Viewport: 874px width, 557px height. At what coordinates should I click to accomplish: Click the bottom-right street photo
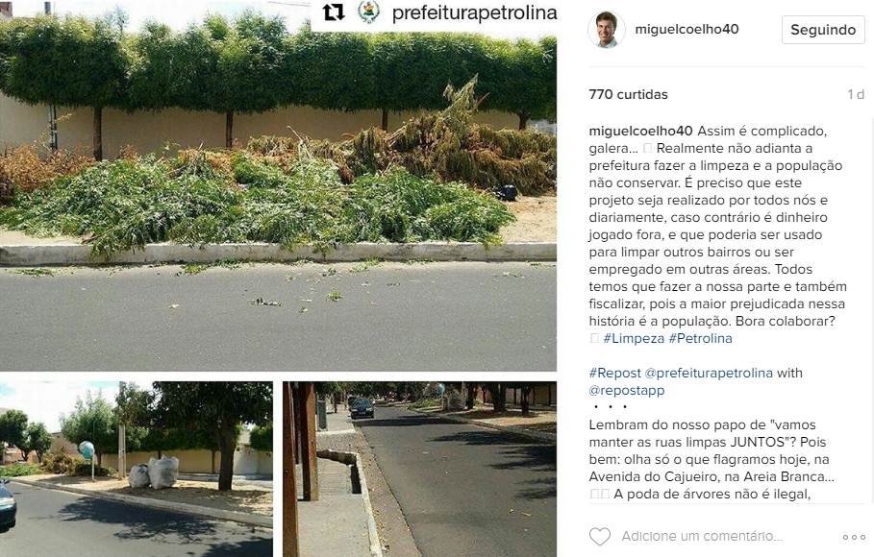[x=420, y=469]
